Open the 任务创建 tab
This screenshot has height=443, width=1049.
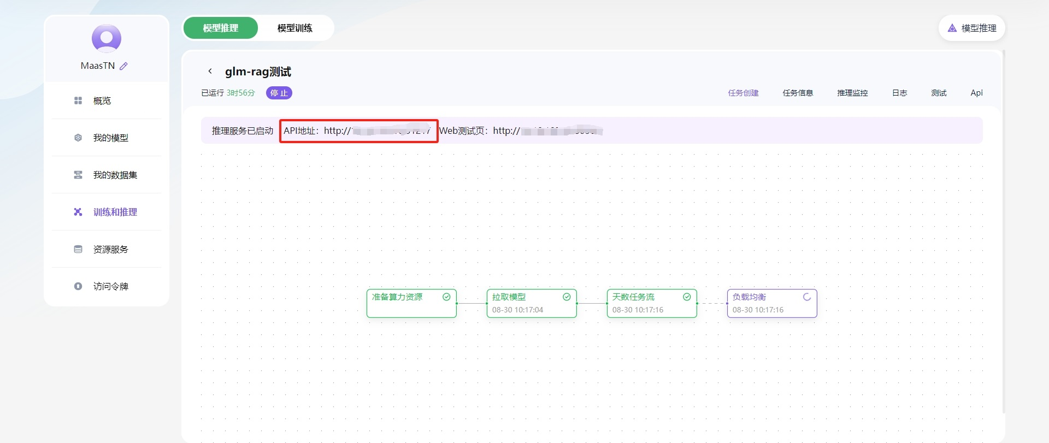743,93
